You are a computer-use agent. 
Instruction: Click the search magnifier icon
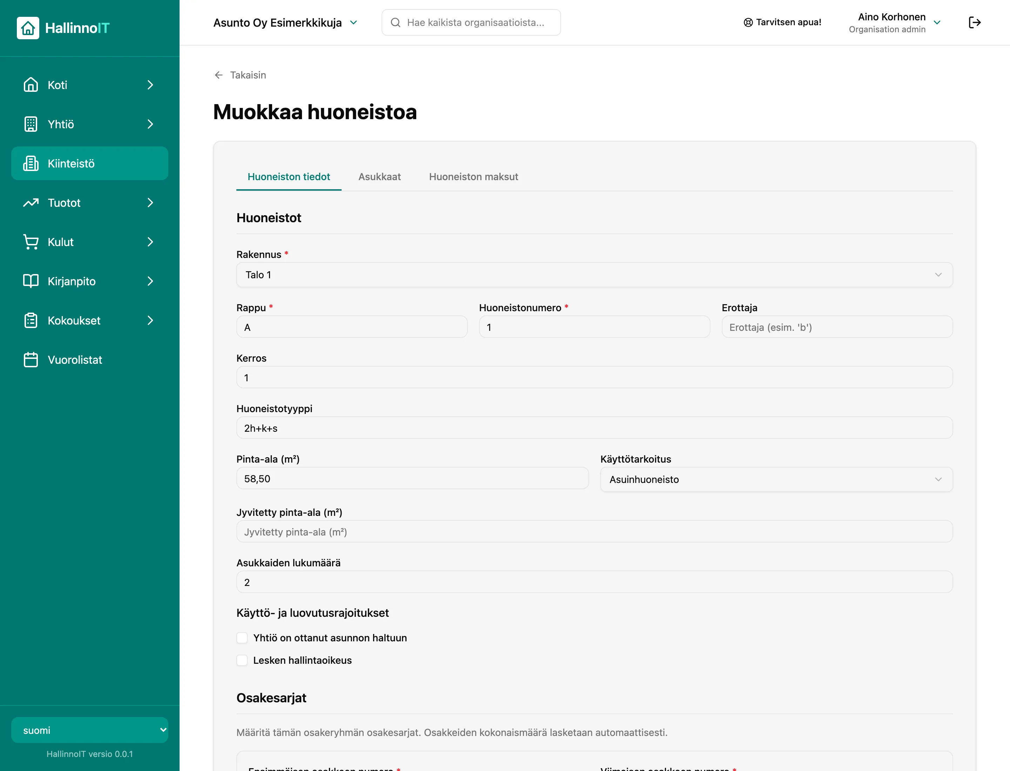click(x=395, y=22)
